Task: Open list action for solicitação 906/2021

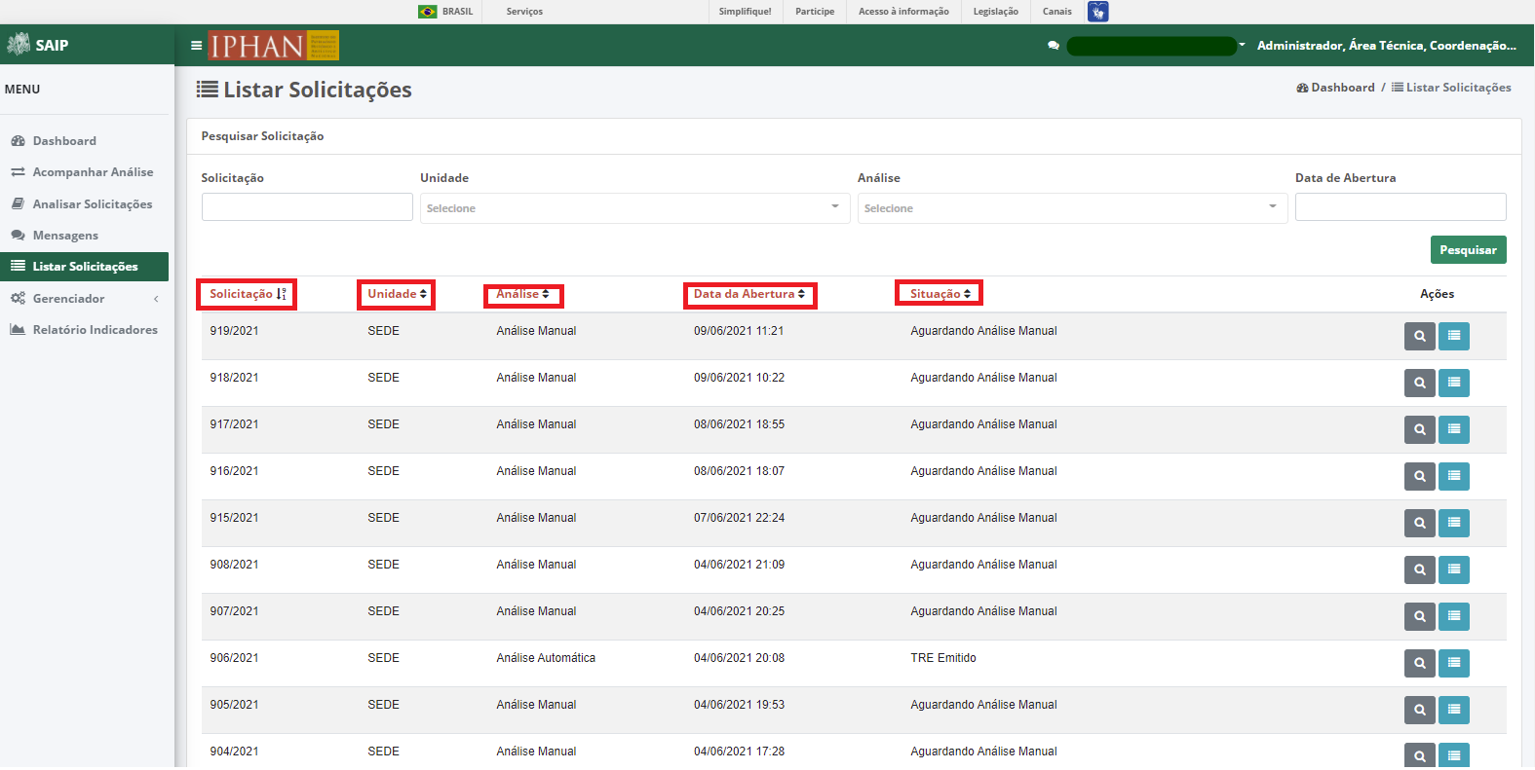Action: pyautogui.click(x=1454, y=663)
